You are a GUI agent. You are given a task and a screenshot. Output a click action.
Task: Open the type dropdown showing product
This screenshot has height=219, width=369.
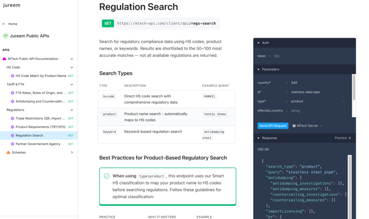tap(318, 101)
